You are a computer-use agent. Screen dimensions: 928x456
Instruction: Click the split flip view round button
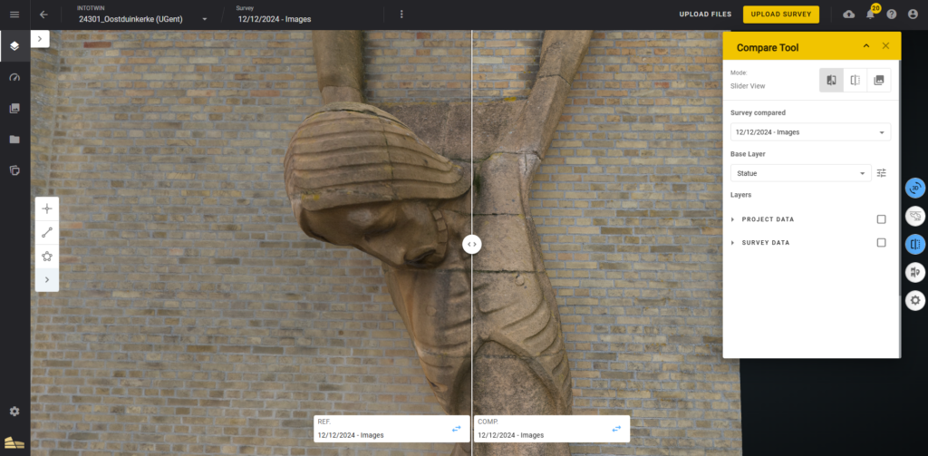(x=915, y=272)
